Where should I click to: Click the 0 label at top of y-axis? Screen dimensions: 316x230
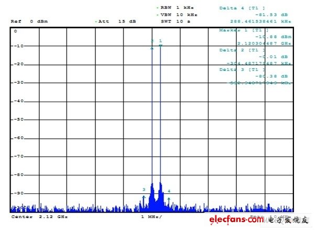(x=15, y=31)
